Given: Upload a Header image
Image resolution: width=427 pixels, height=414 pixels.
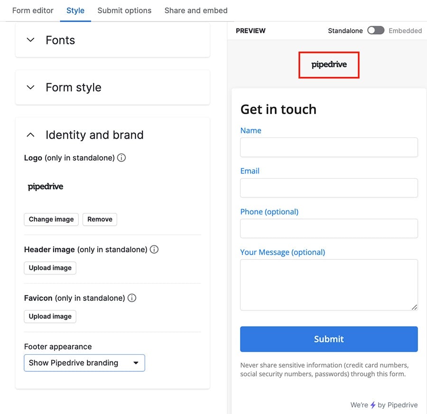Looking at the screenshot, I should point(50,268).
